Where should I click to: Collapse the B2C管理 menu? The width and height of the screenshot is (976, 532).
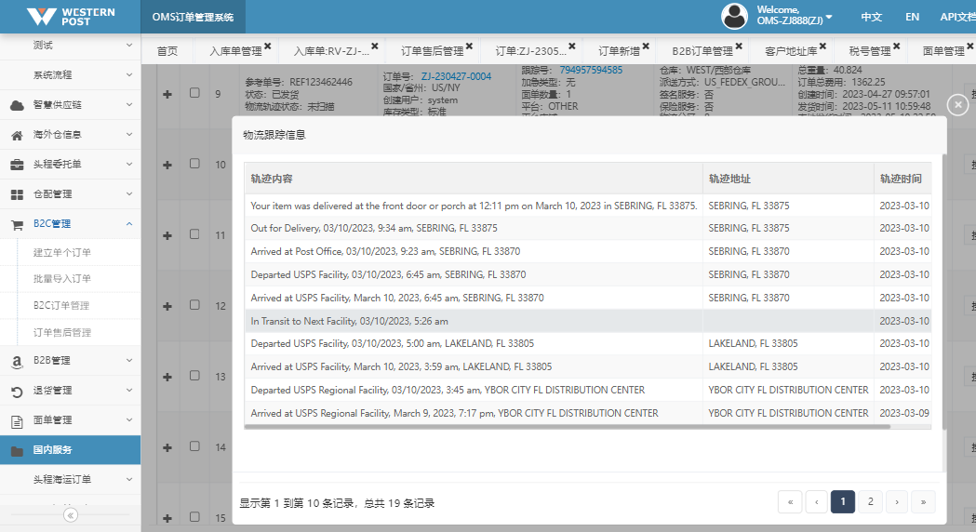pyautogui.click(x=70, y=224)
